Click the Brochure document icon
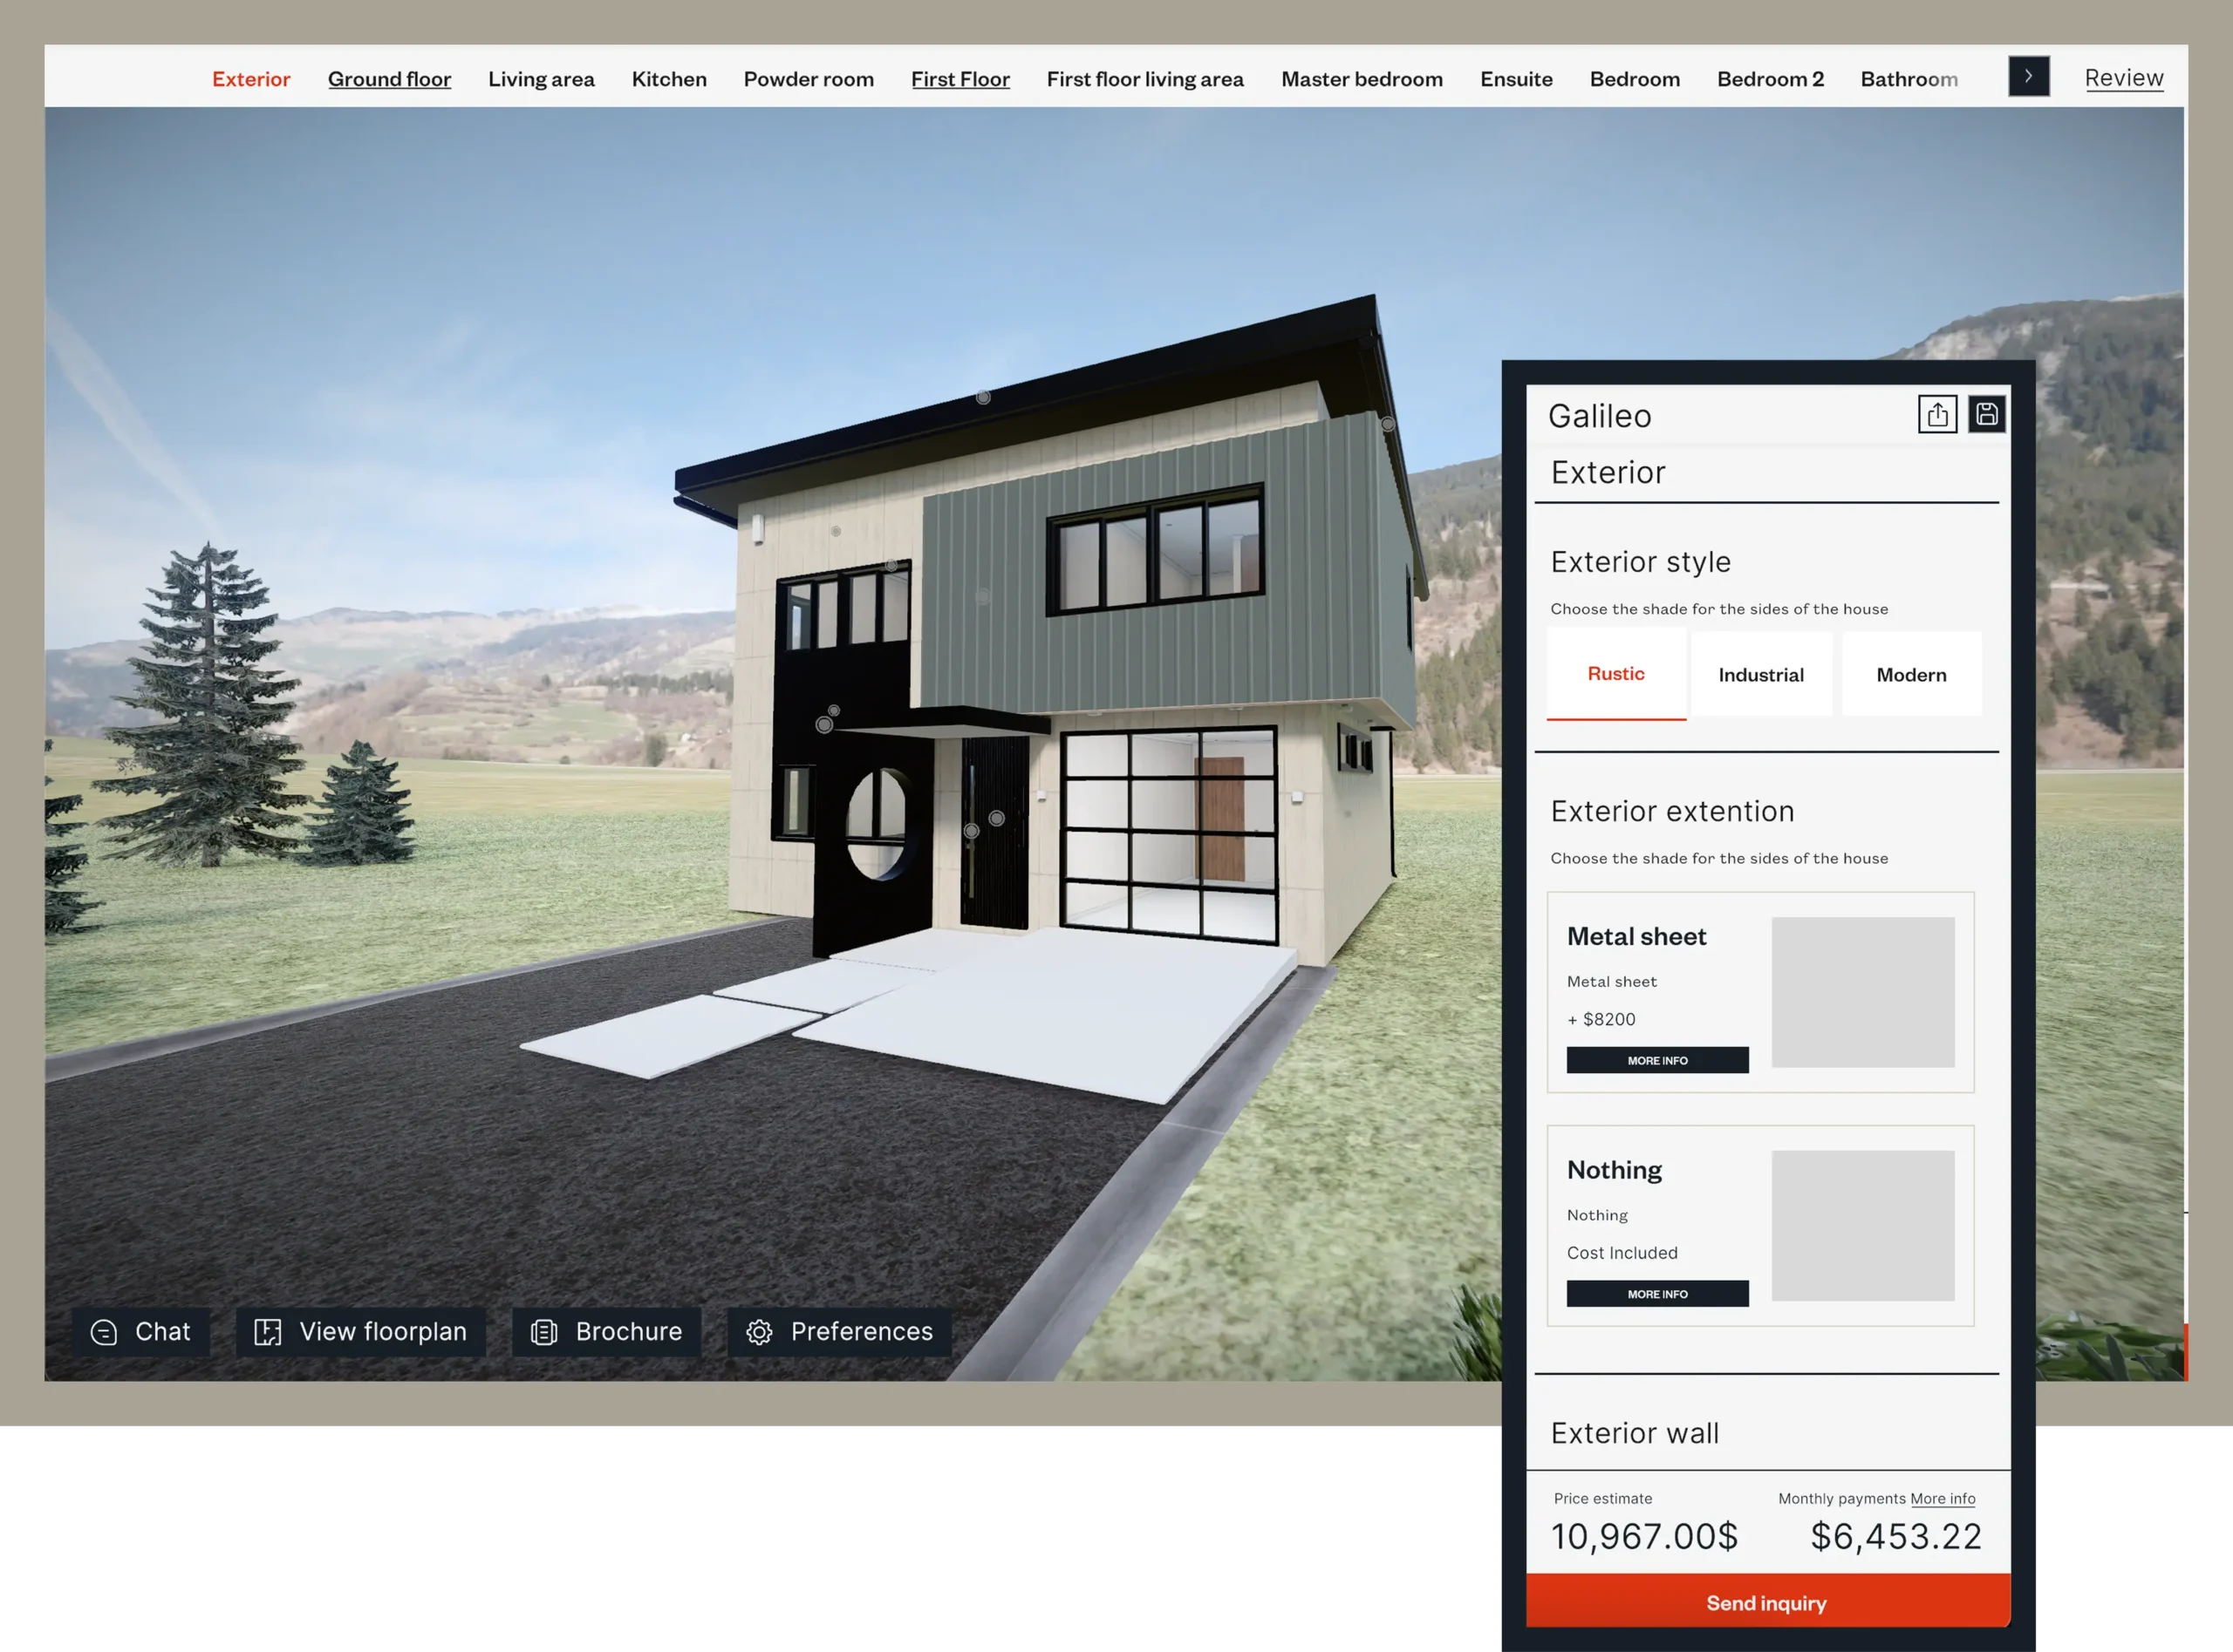The width and height of the screenshot is (2233, 1652). (x=543, y=1332)
